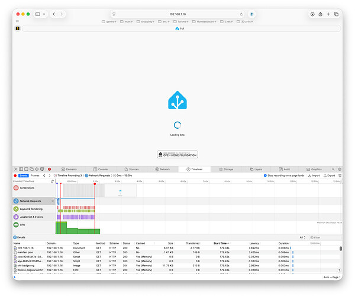
Task: Open the 3D print bookmarks folder
Action: coord(245,21)
